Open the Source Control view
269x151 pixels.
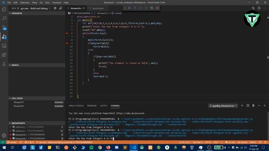(x=4, y=27)
